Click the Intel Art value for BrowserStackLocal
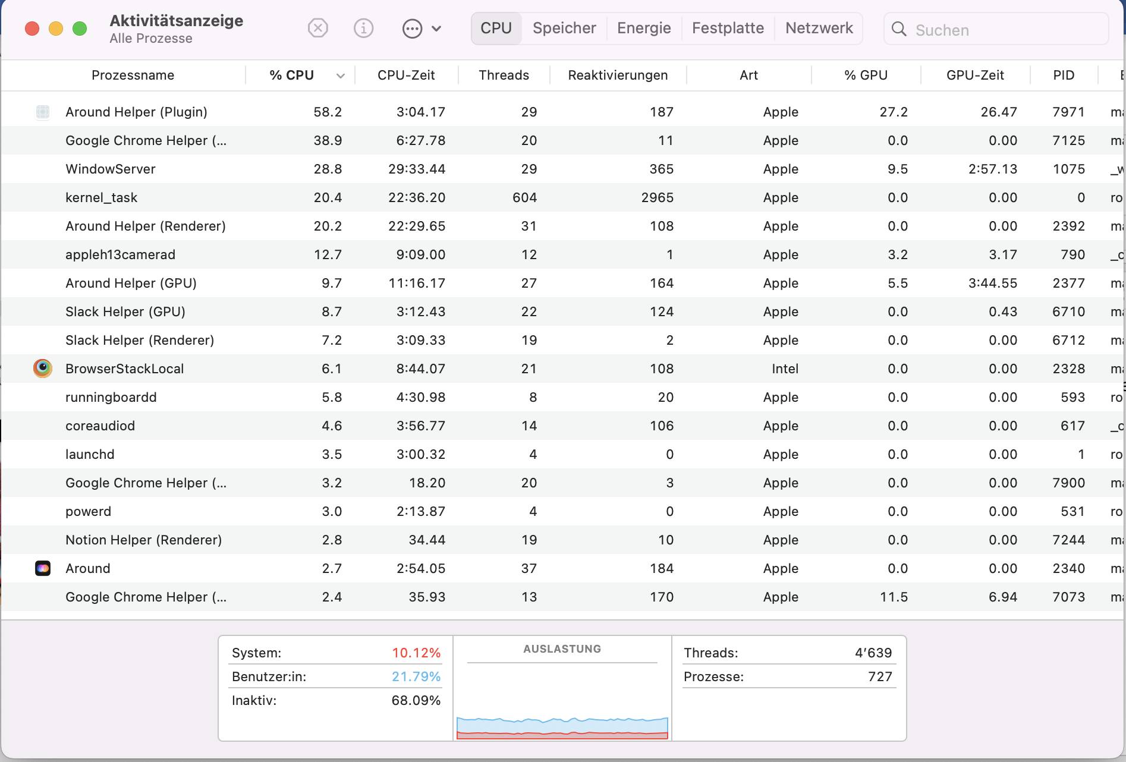1126x762 pixels. [x=785, y=369]
